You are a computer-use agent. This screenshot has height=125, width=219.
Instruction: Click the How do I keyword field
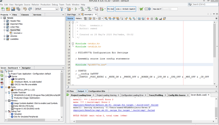[170, 9]
